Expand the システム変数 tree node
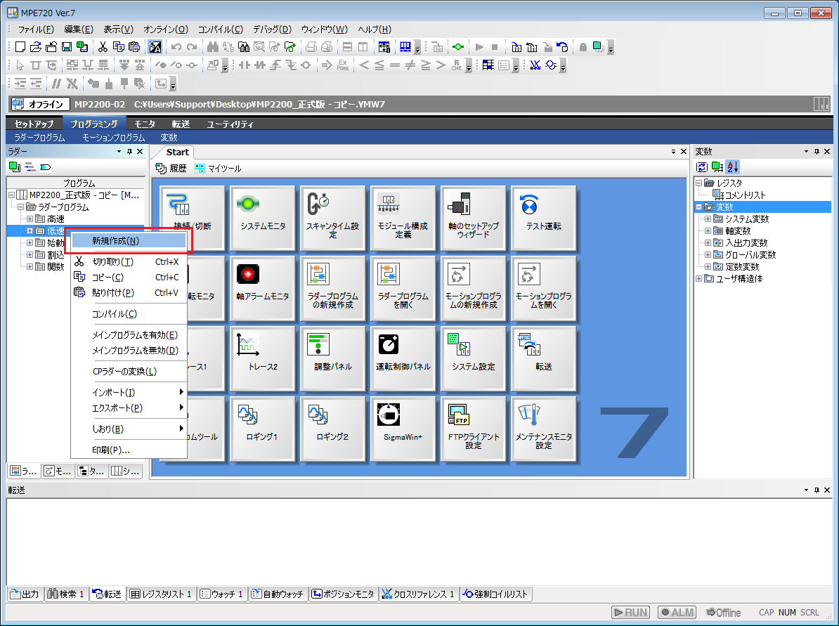This screenshot has width=839, height=626. pyautogui.click(x=708, y=219)
